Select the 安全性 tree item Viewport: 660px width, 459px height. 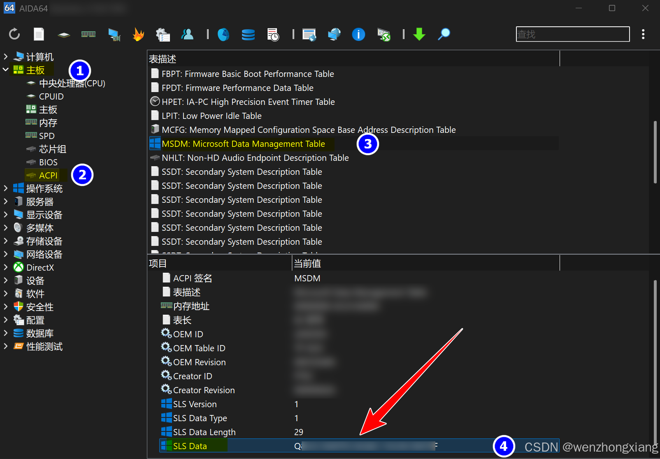pyautogui.click(x=40, y=307)
